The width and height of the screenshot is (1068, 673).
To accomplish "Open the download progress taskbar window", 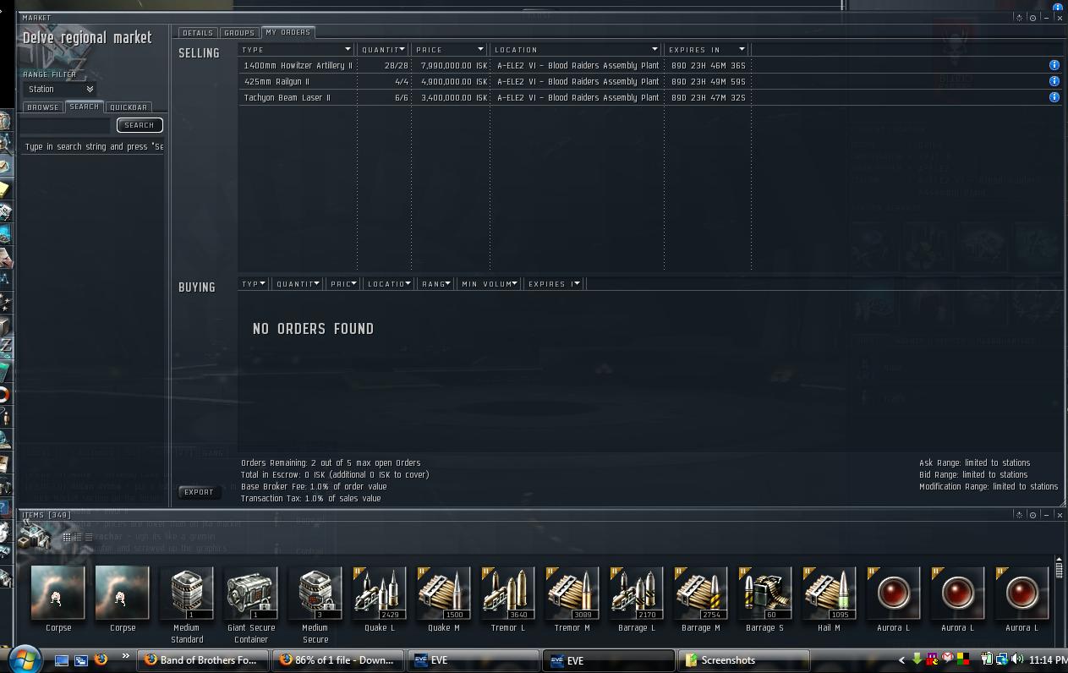I will (x=338, y=660).
